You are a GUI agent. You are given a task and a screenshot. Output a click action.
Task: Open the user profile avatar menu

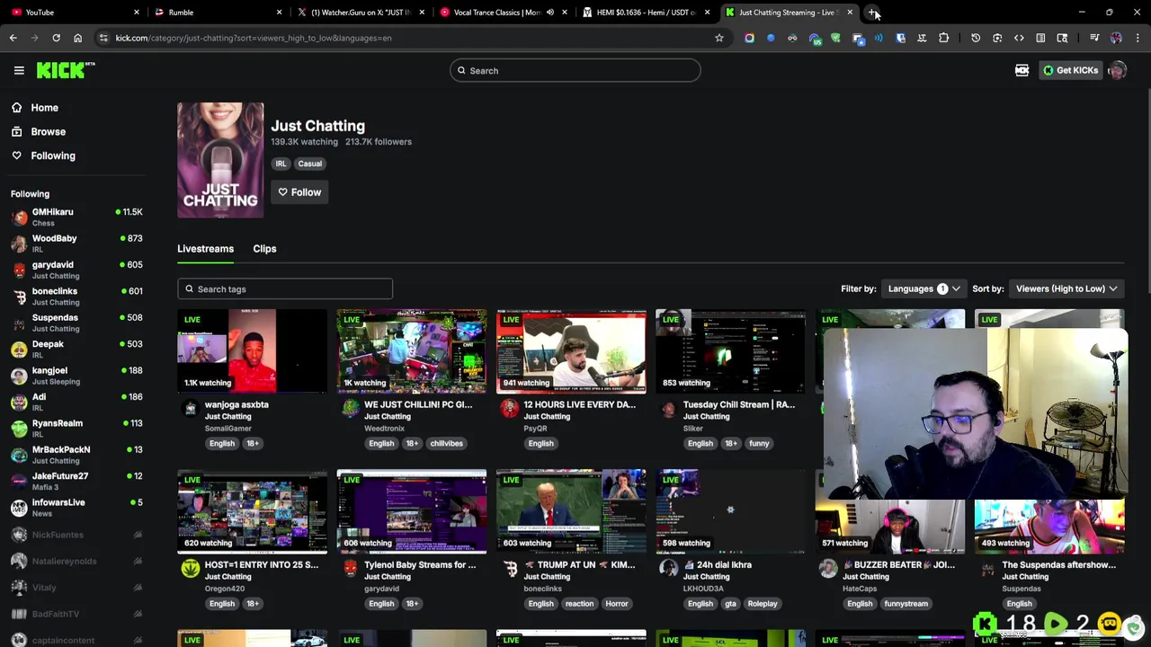pos(1118,71)
